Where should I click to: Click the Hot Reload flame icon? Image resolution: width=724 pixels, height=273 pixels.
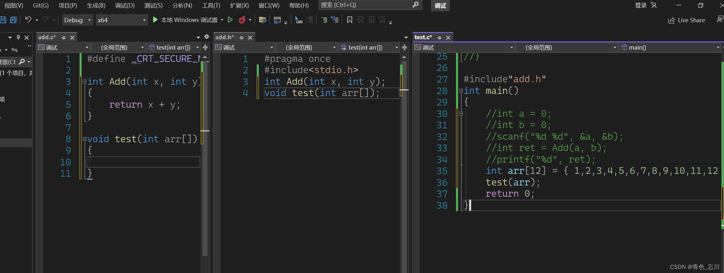click(242, 20)
